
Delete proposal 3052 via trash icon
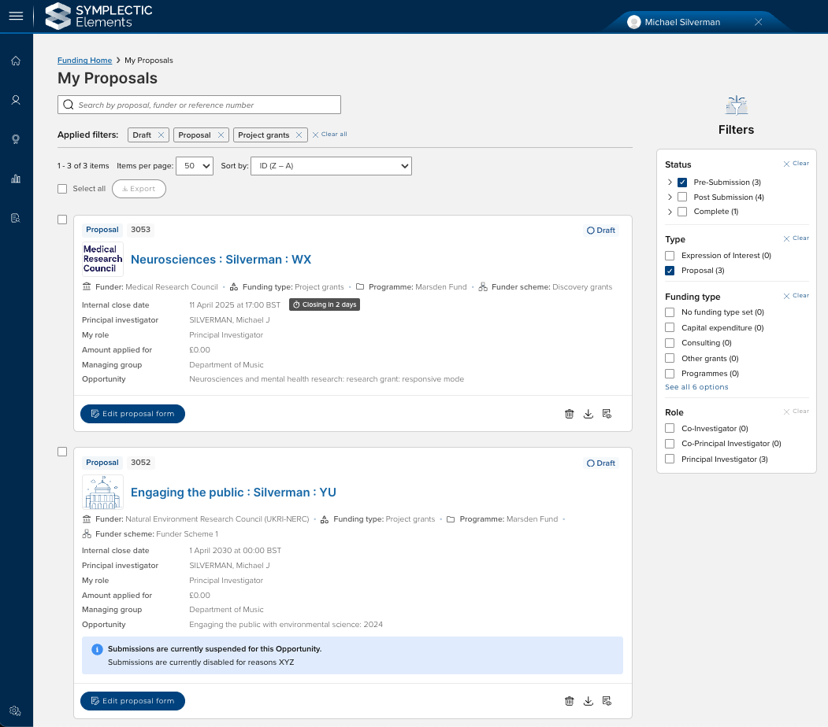point(570,701)
